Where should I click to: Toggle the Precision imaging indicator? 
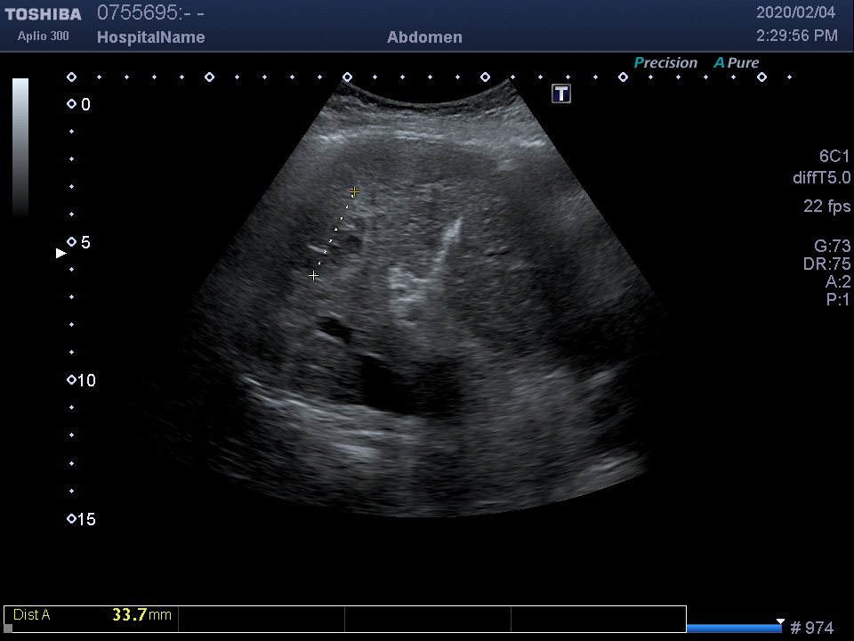point(665,63)
